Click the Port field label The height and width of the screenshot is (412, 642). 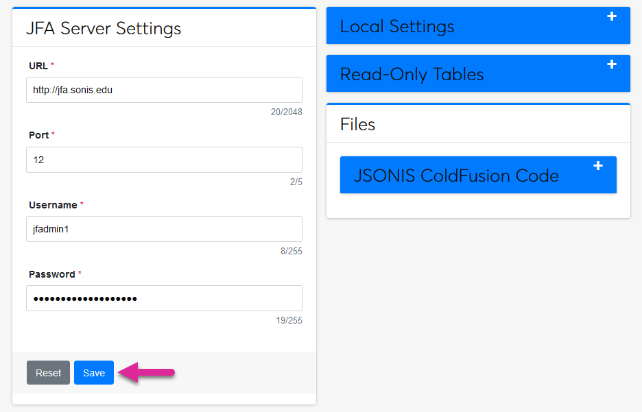(x=38, y=135)
